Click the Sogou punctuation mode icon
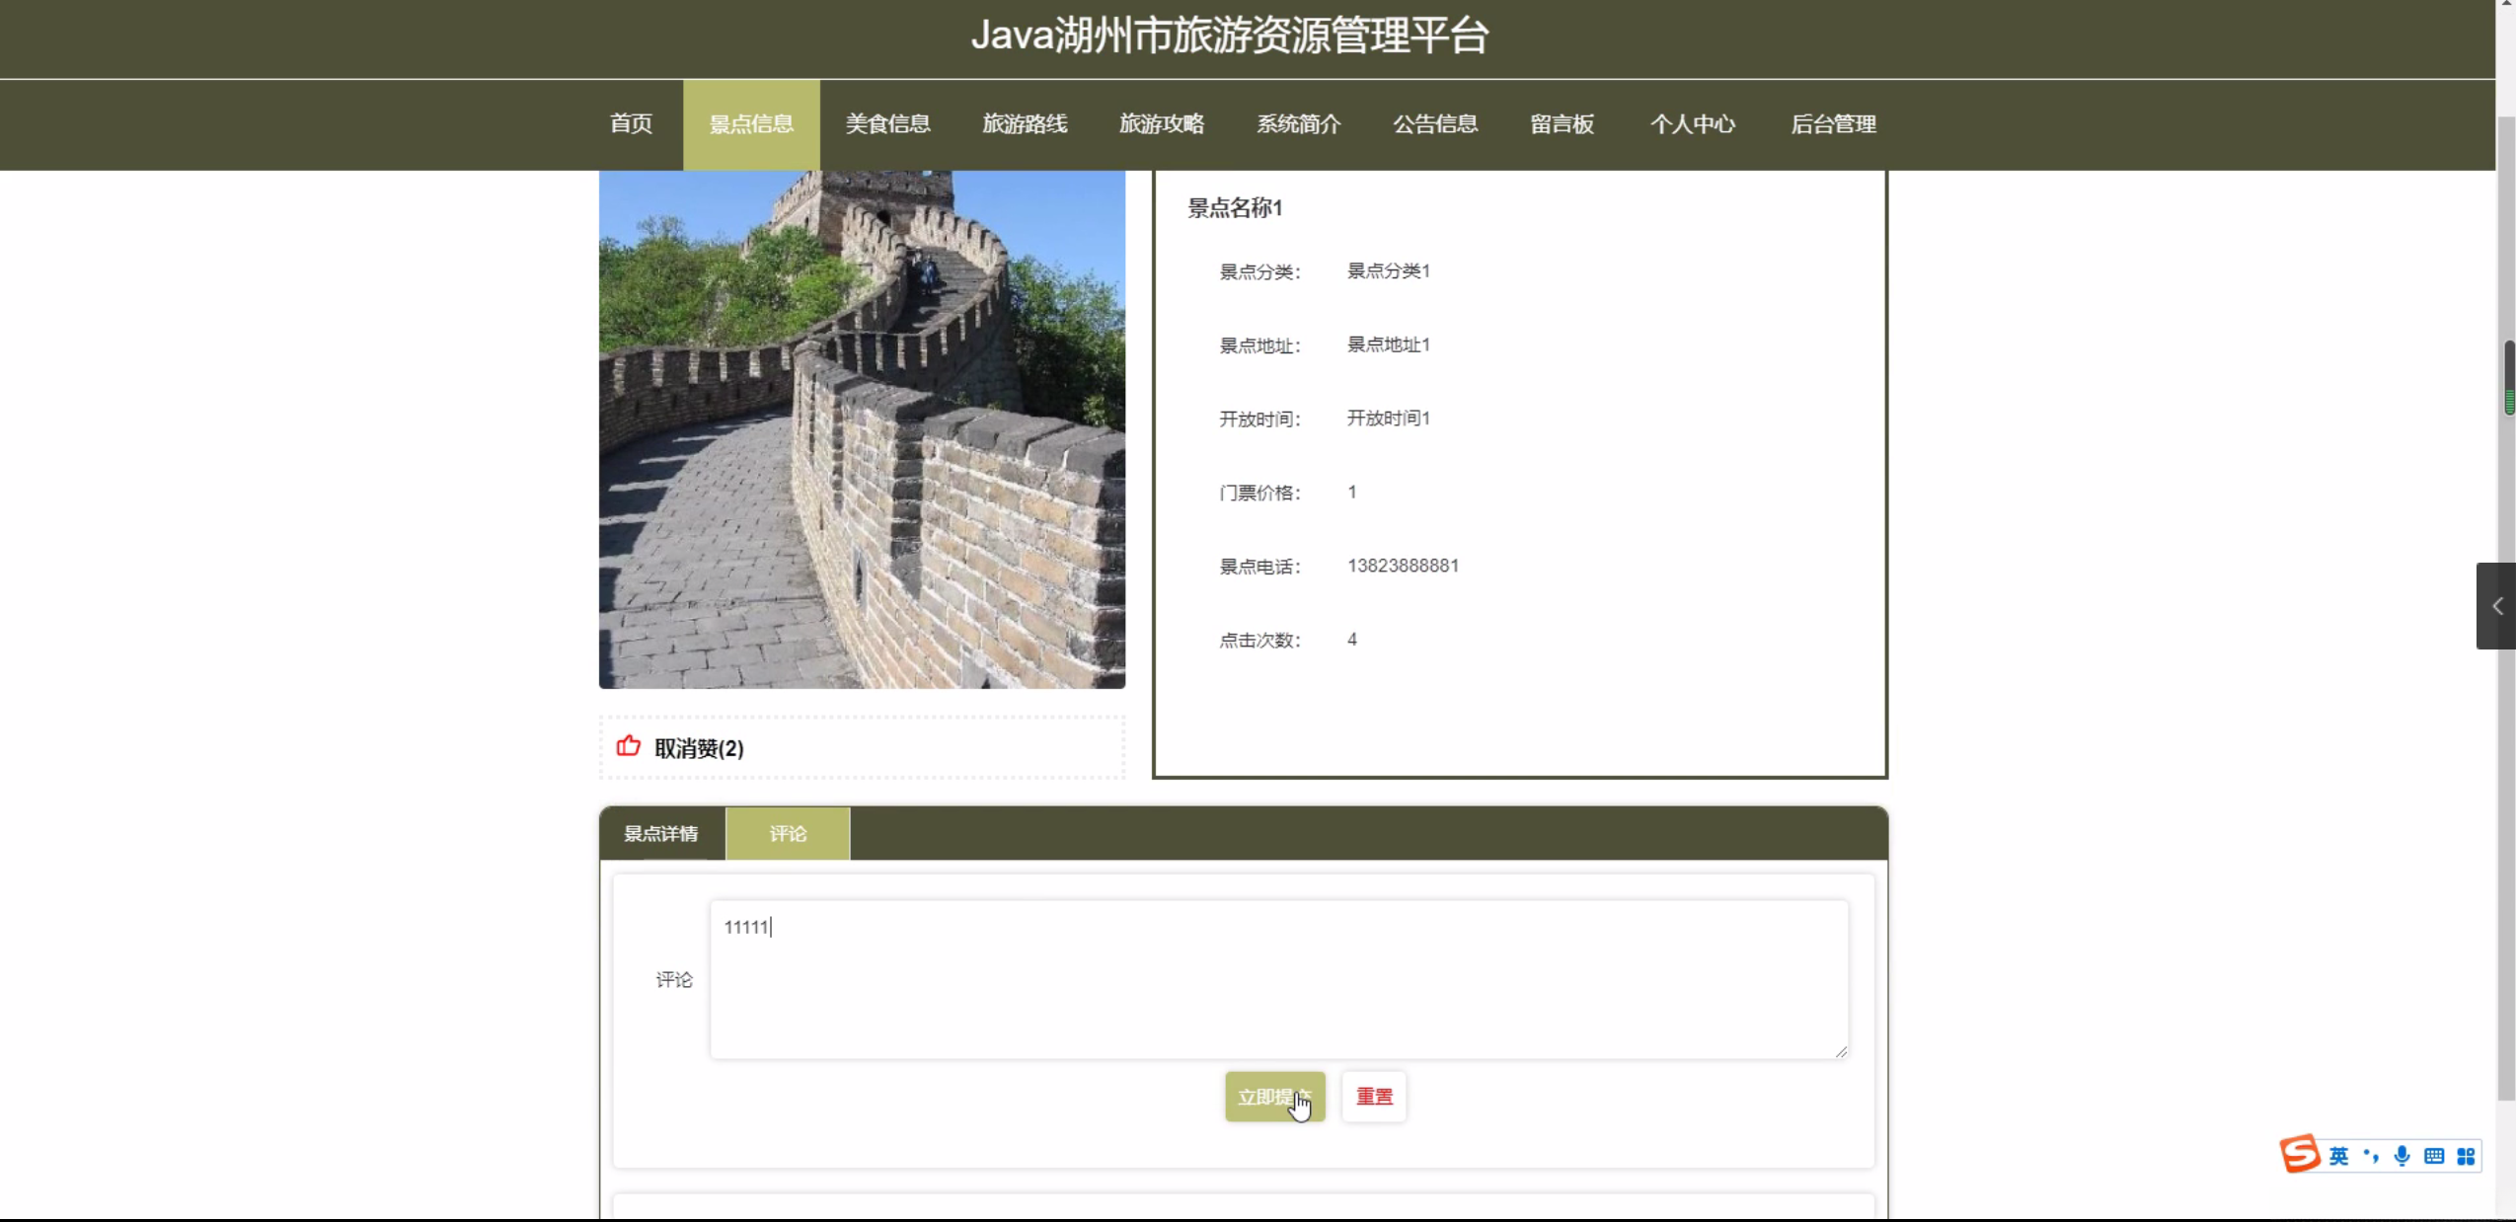Image resolution: width=2516 pixels, height=1222 pixels. pyautogui.click(x=2371, y=1156)
